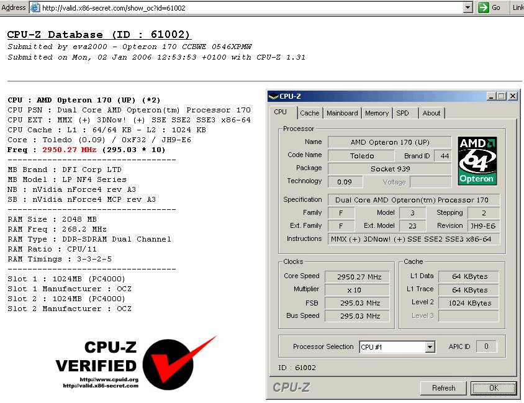Close the CPU-Z window
Image resolution: width=524 pixels, height=403 pixels.
point(513,96)
